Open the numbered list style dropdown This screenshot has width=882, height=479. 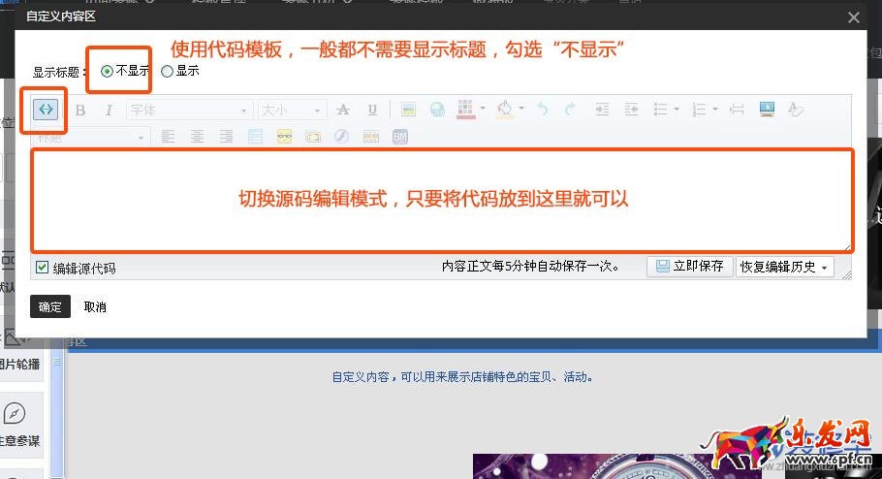[715, 109]
